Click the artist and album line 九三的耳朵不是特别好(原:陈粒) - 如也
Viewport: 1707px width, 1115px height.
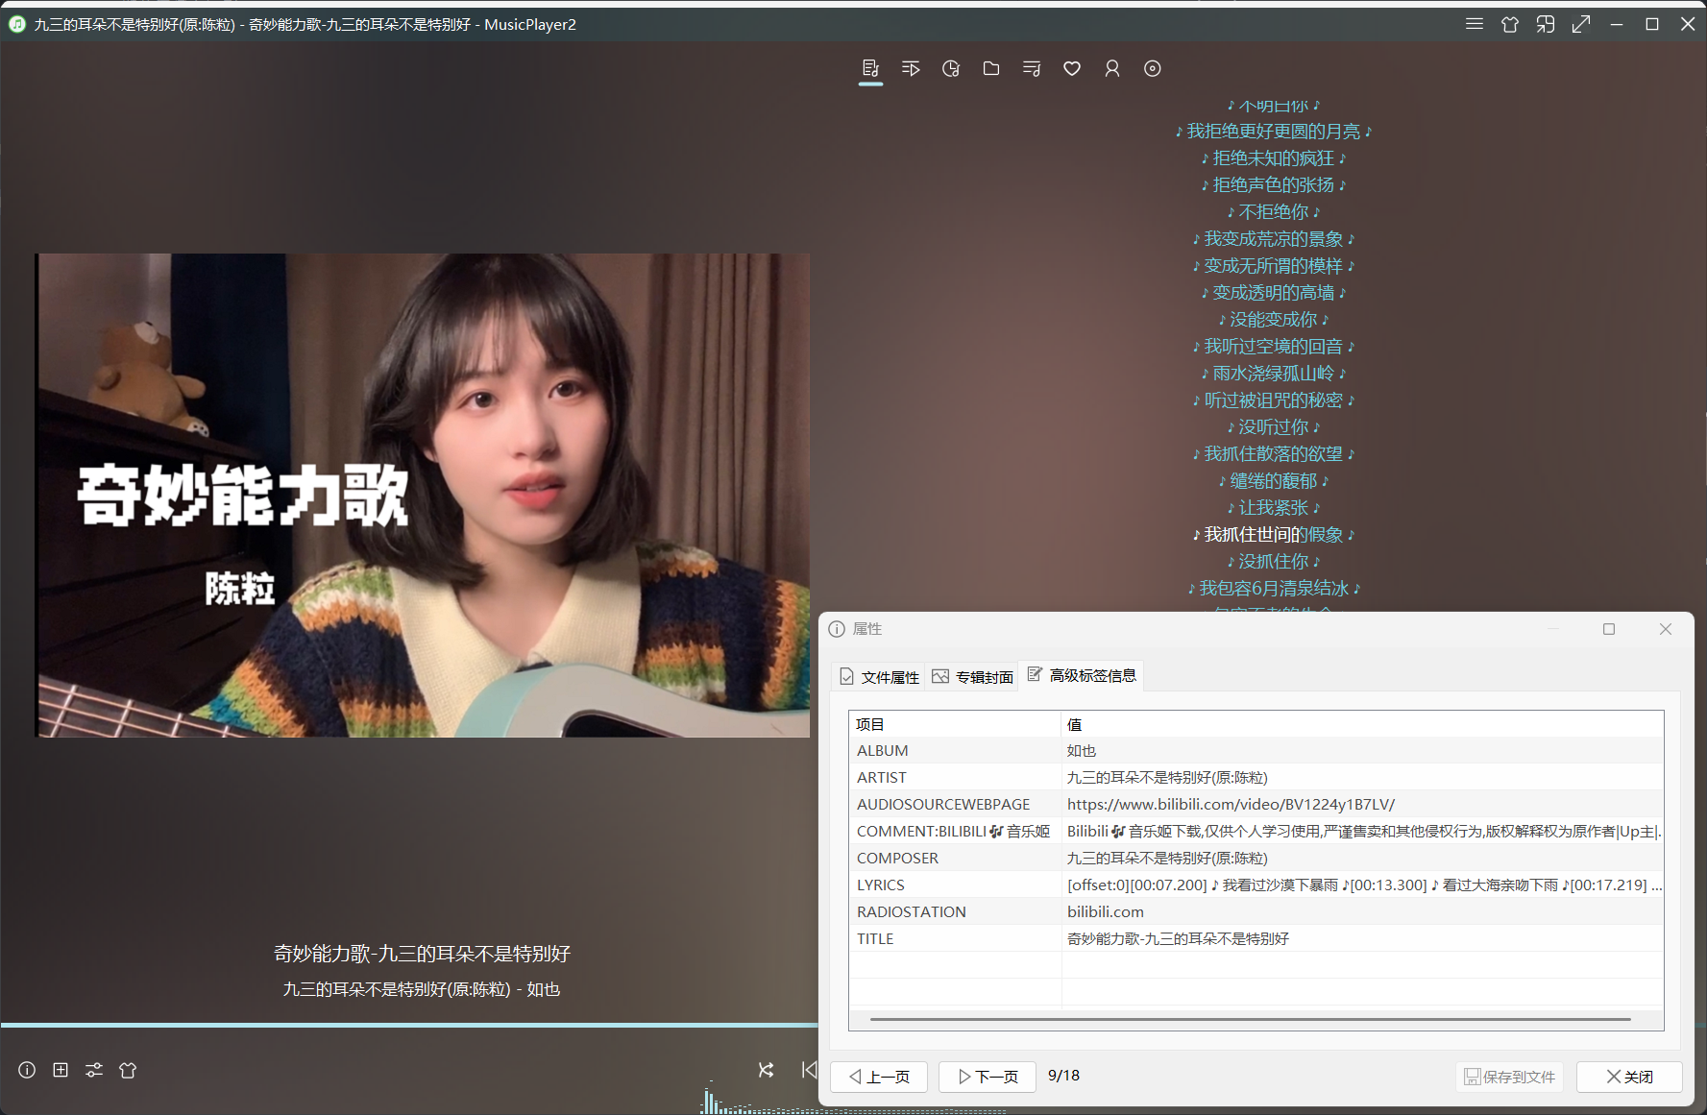point(422,989)
